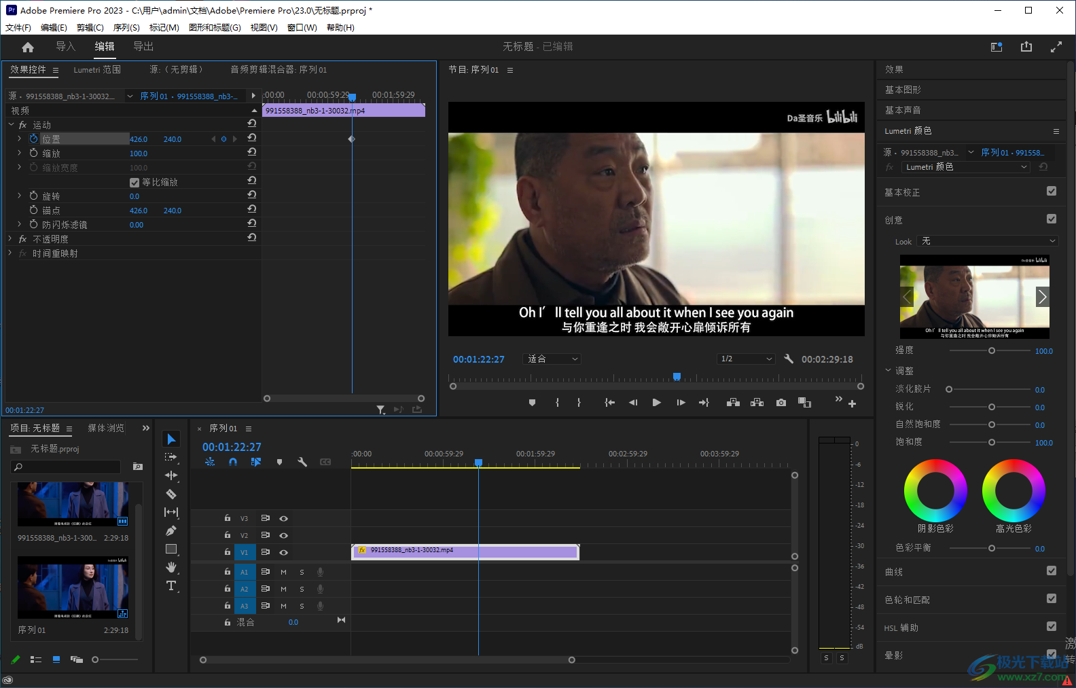Click the Lift button
1076x688 pixels.
coord(733,403)
